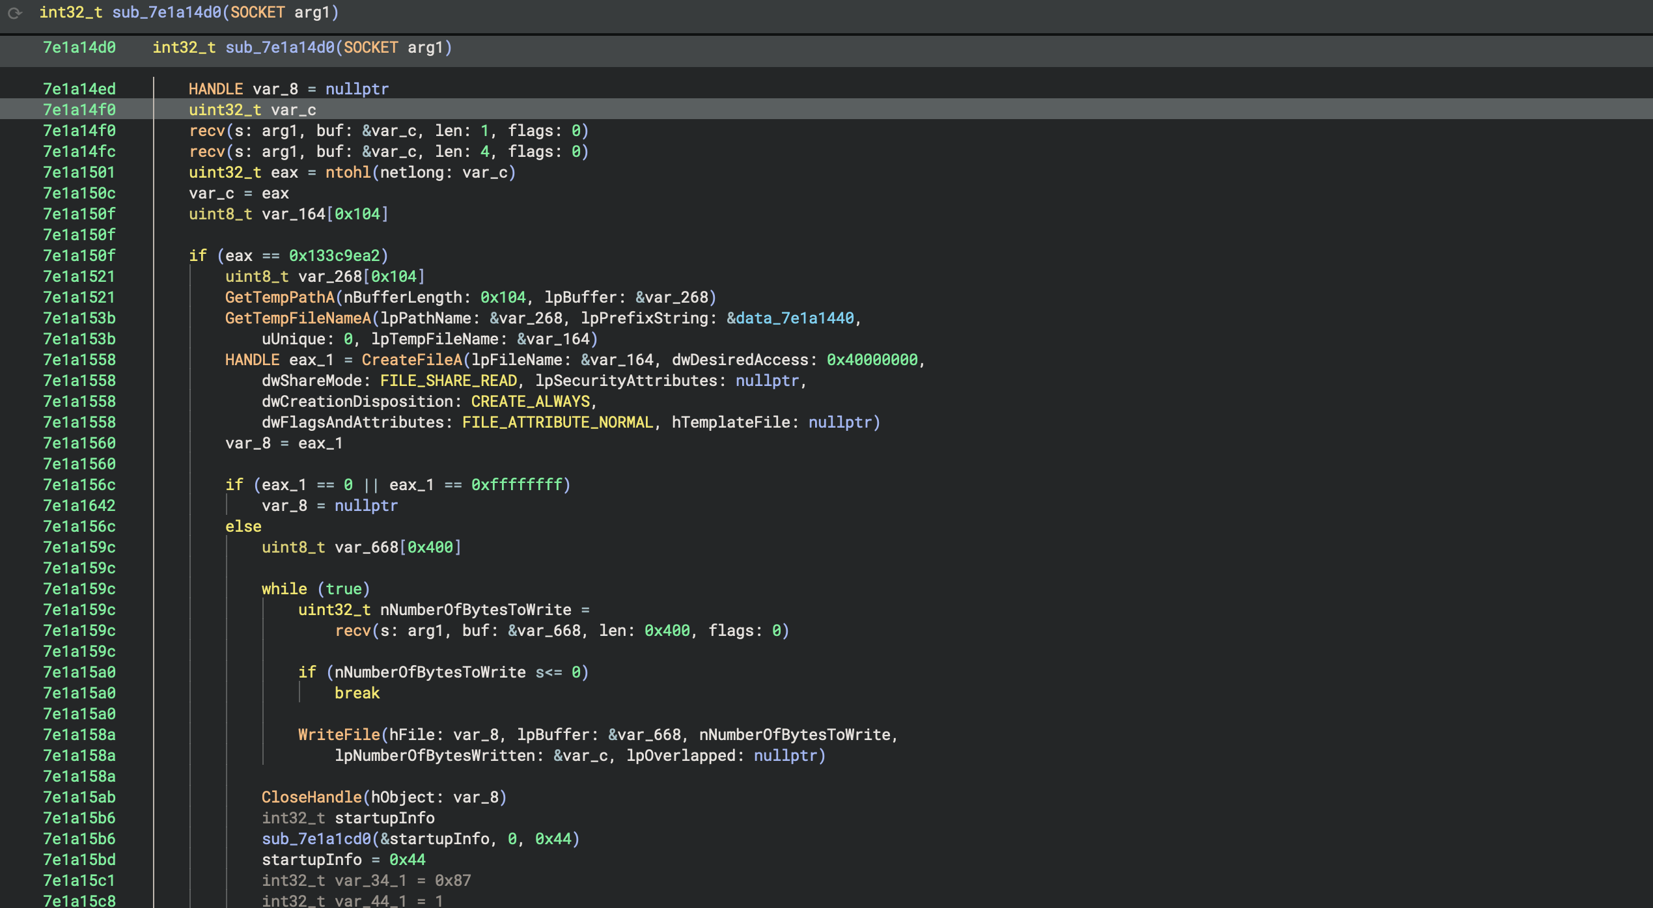Click address 7e1a14fc in the gutter
The height and width of the screenshot is (908, 1653).
click(x=79, y=152)
